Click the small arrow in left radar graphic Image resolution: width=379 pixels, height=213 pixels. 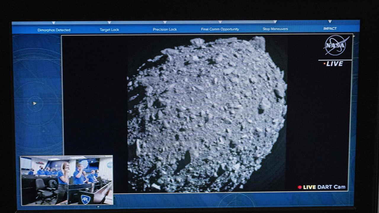[35, 103]
